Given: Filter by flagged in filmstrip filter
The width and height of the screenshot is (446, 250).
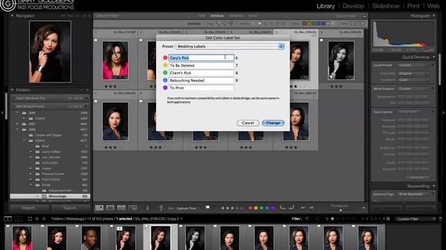Looking at the screenshot, I should [x=307, y=219].
